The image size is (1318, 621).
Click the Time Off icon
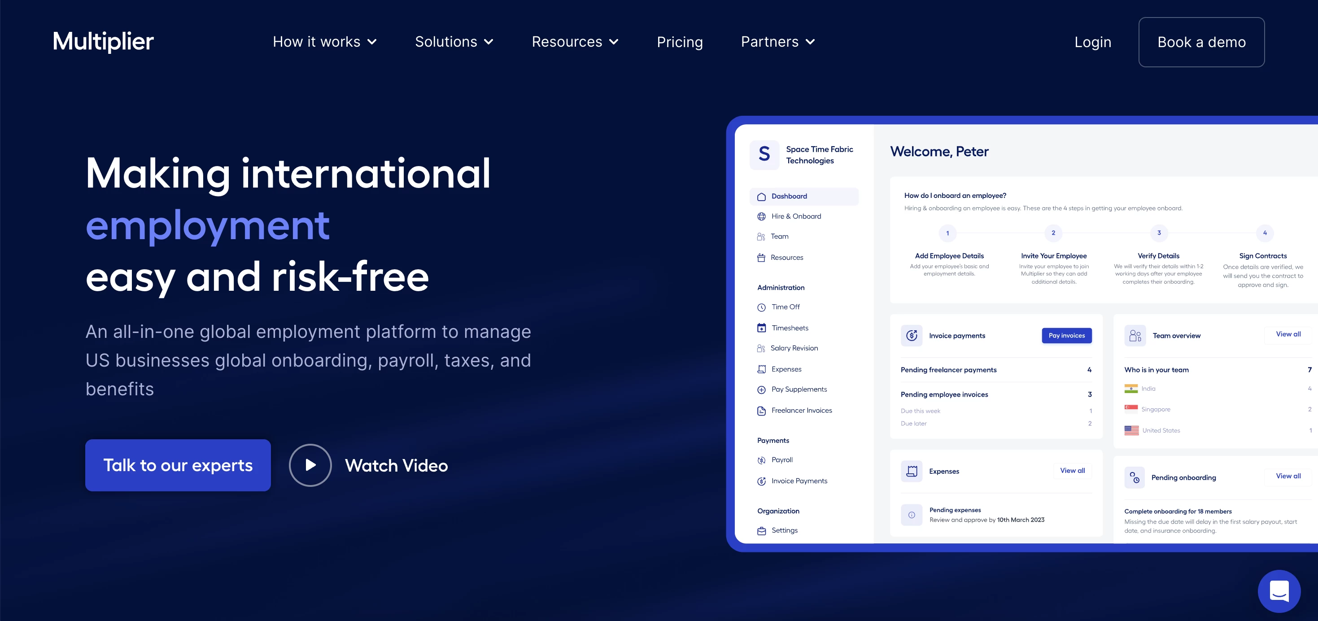tap(761, 307)
